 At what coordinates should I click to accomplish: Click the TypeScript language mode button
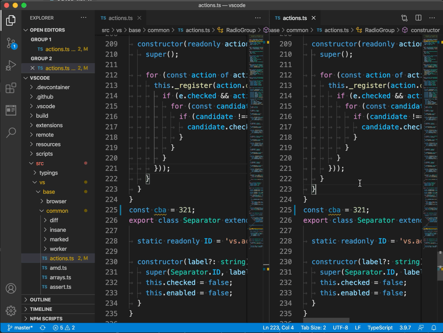(x=380, y=328)
